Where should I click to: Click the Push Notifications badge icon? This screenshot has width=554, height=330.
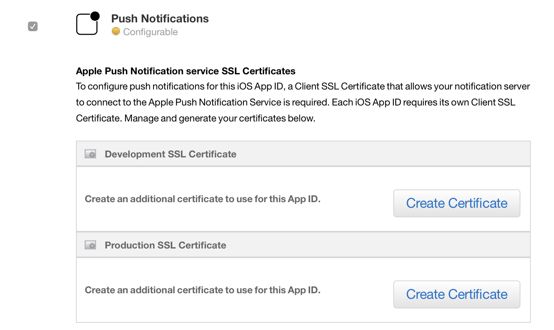[x=88, y=24]
